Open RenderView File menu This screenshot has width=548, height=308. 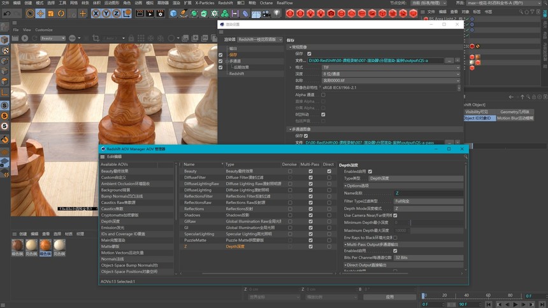[16, 30]
